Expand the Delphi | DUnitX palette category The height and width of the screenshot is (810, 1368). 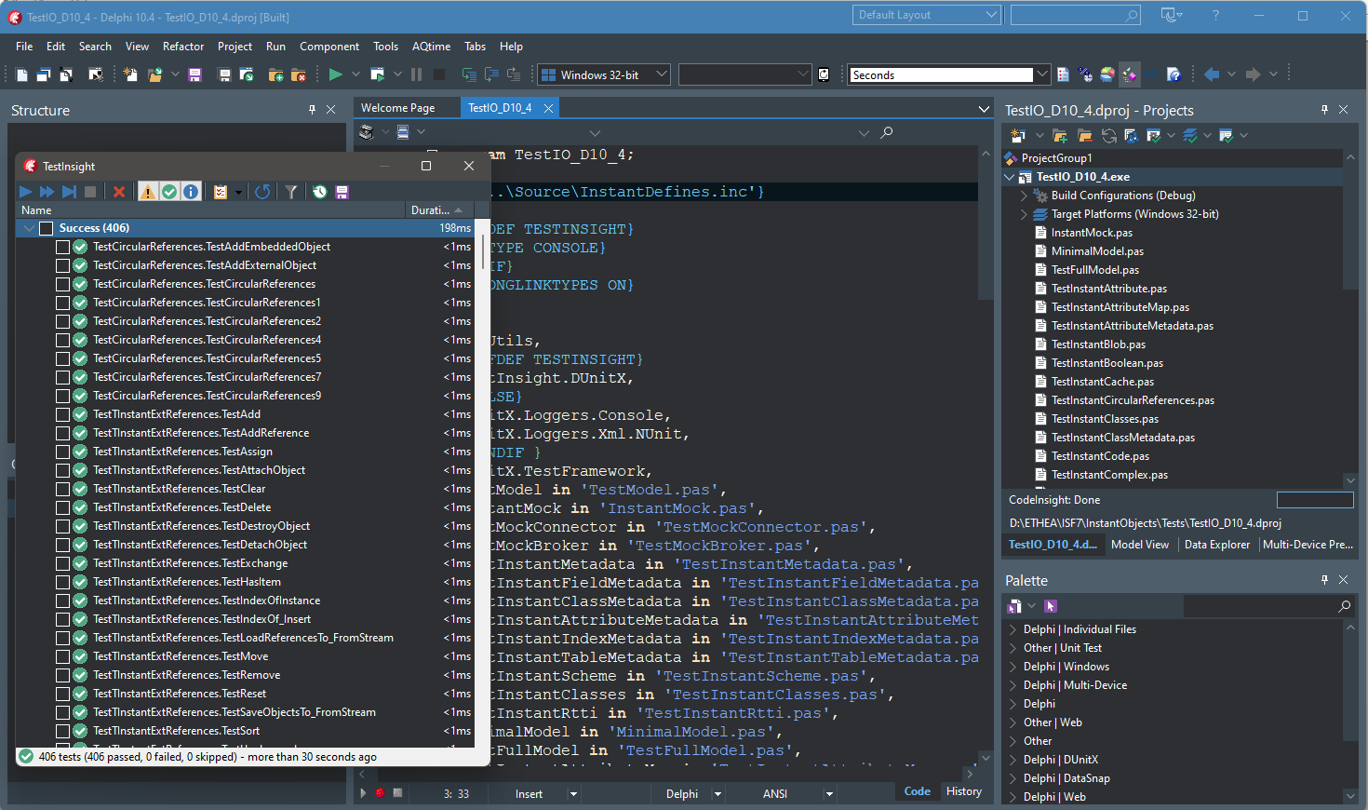[x=1013, y=760]
